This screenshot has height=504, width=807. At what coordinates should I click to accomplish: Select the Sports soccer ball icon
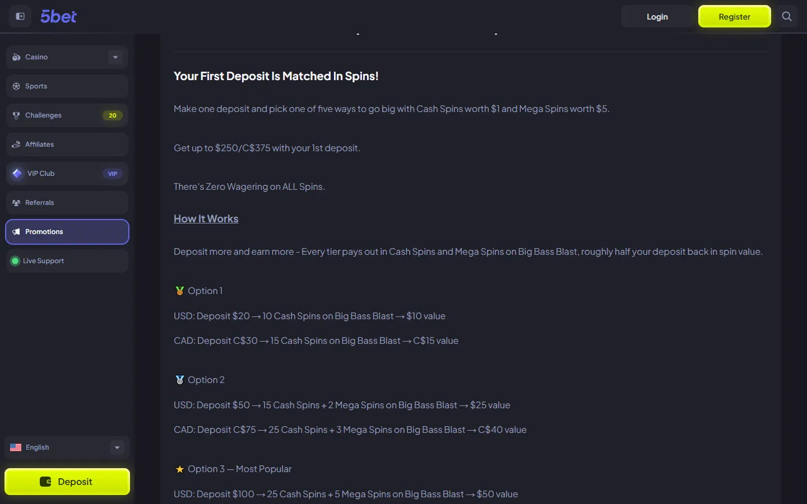click(x=16, y=86)
